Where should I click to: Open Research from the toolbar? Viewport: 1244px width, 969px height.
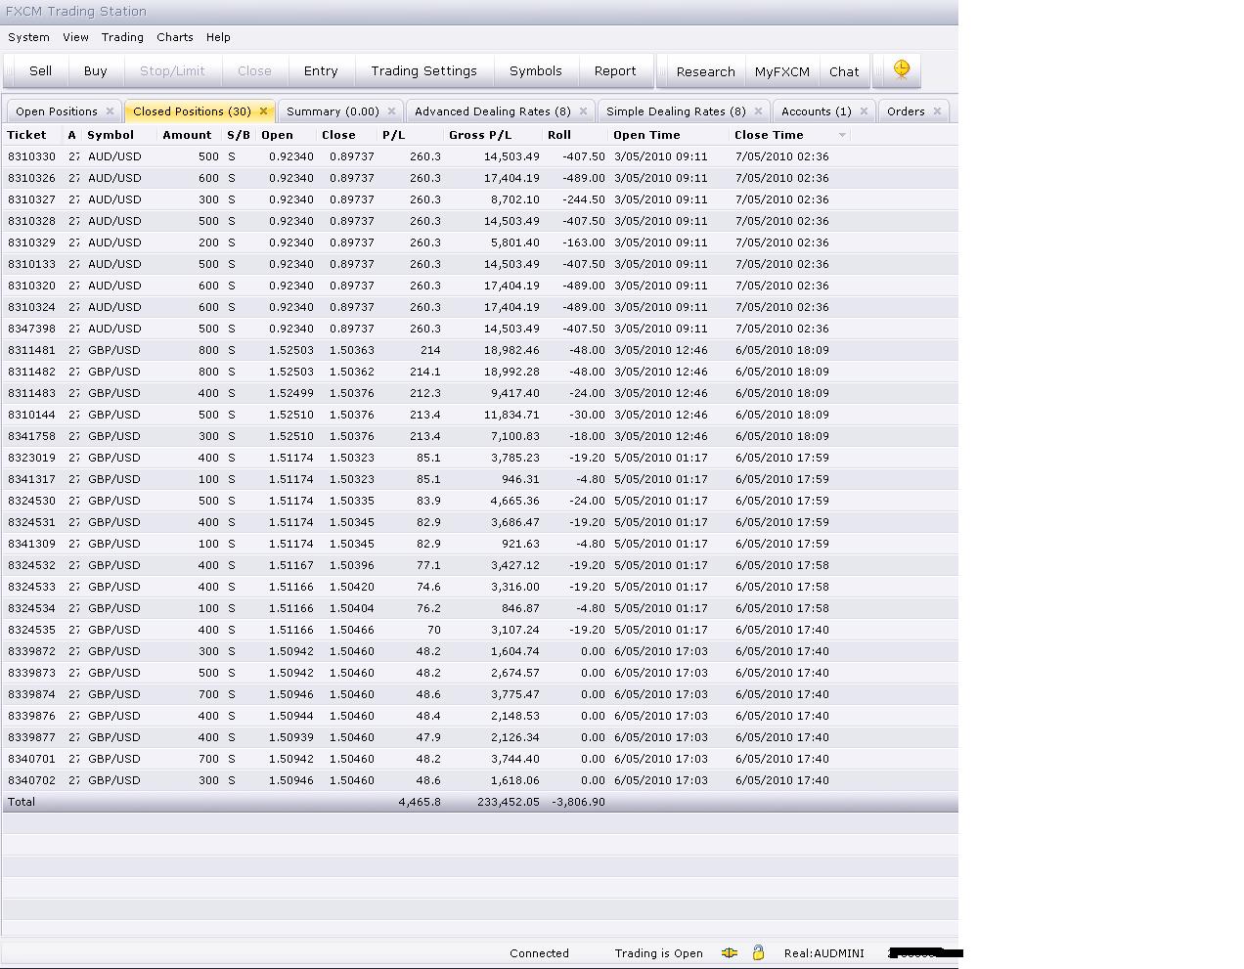(x=705, y=71)
